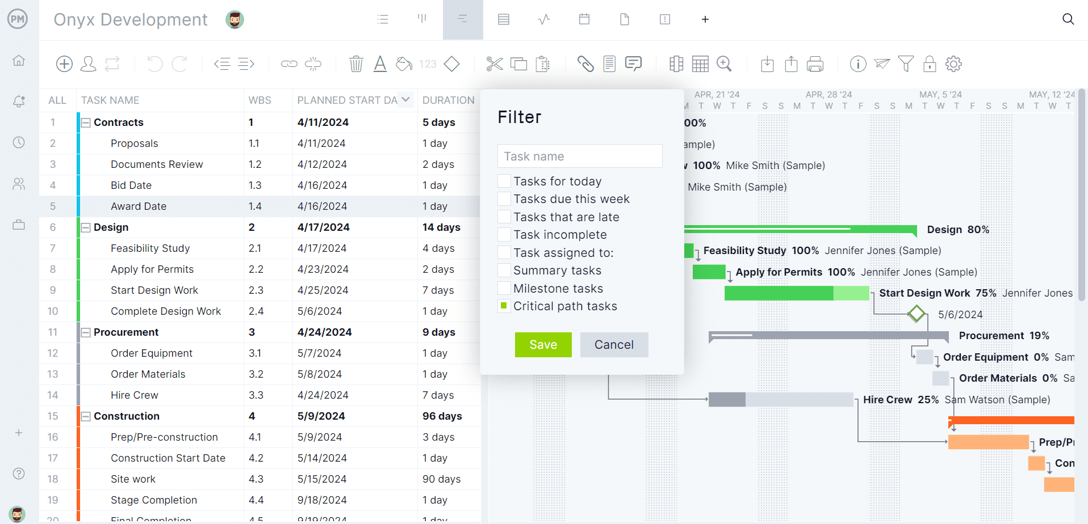This screenshot has height=524, width=1088.
Task: Open the fill color bucket tool
Action: pyautogui.click(x=403, y=64)
